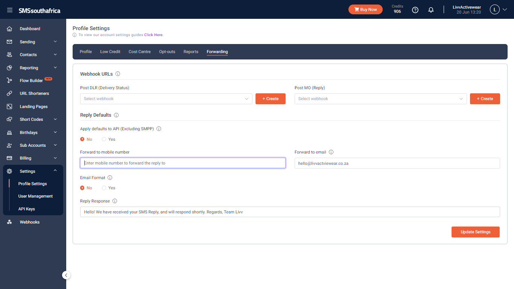Open the Post DLR webhook dropdown
This screenshot has height=289, width=514.
point(166,99)
